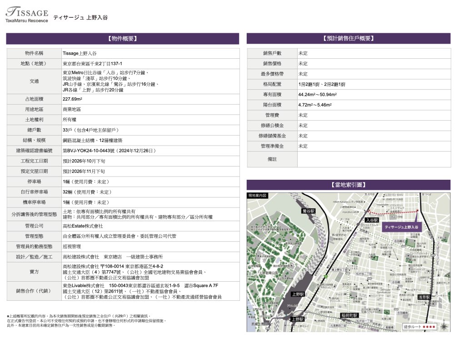The width and height of the screenshot is (458, 344).
Task: Click the 浅草駅 station label on the map
Action: click(423, 297)
